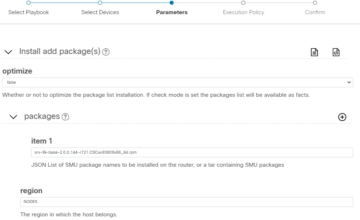Screen dimensions: 360x220
Task: Select the Parameters step label
Action: tap(172, 12)
